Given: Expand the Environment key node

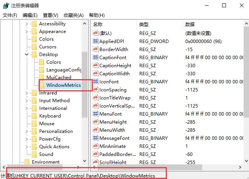Looking at the screenshot, I should pyautogui.click(x=20, y=162).
